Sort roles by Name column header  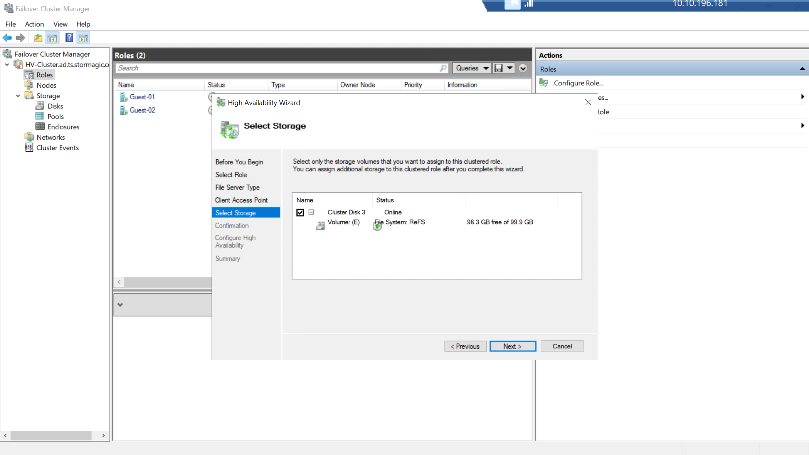[x=159, y=85]
